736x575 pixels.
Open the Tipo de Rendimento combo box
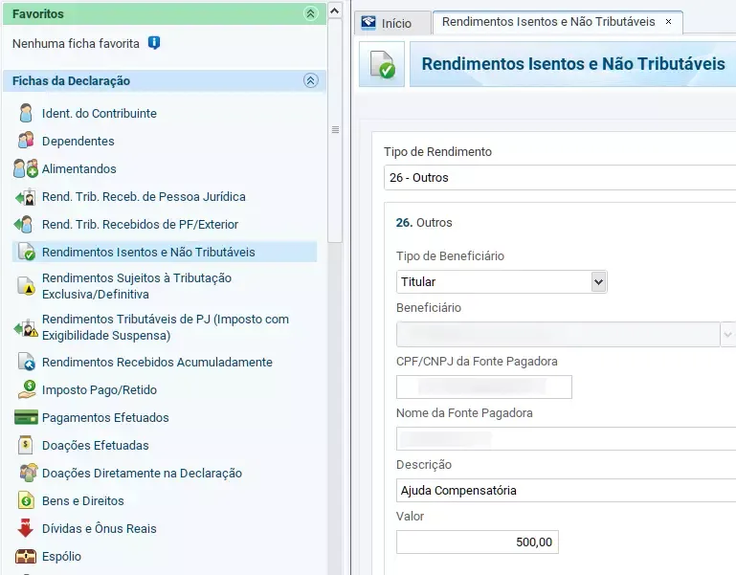(x=560, y=177)
